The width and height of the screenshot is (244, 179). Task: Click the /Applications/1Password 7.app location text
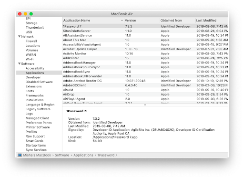115,137
